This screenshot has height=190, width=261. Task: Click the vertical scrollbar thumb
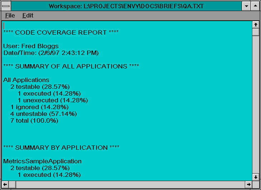point(256,32)
